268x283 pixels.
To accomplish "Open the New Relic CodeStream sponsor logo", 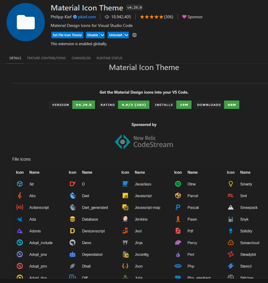I will tap(144, 142).
